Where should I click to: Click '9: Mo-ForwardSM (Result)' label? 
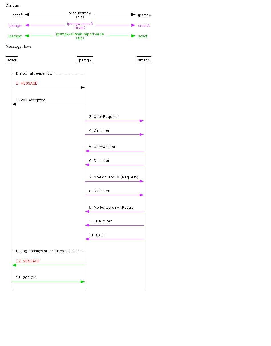tap(112, 208)
